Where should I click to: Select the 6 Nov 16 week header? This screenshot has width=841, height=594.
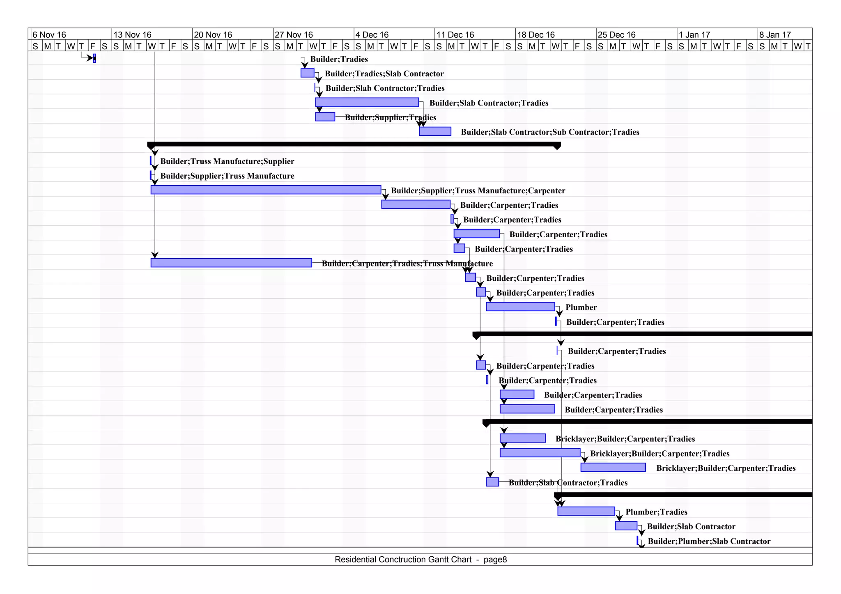pyautogui.click(x=71, y=34)
